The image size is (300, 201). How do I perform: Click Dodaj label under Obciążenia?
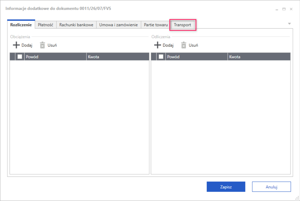(x=27, y=45)
